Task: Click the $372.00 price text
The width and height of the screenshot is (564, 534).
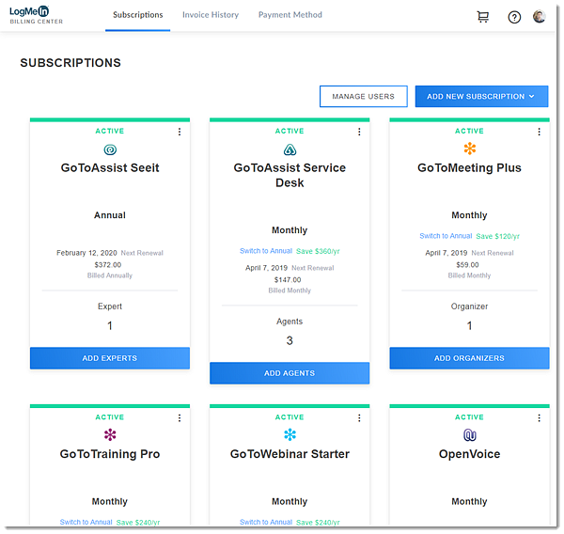Action: point(108,265)
